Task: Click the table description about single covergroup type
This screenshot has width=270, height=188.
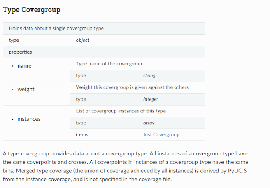Action: [x=56, y=28]
